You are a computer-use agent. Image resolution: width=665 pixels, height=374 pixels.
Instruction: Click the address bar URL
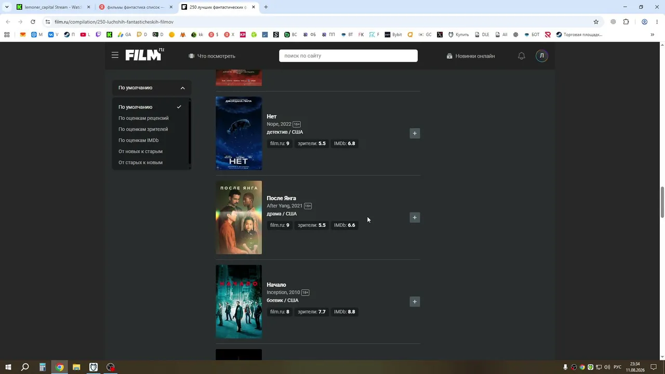click(x=114, y=22)
